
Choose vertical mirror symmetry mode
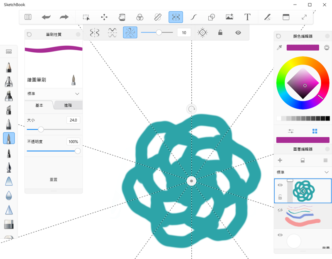coord(95,32)
